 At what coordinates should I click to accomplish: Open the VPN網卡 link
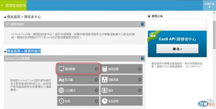click(70, 90)
